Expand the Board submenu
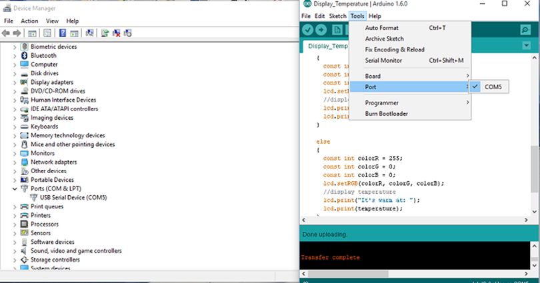 (410, 76)
